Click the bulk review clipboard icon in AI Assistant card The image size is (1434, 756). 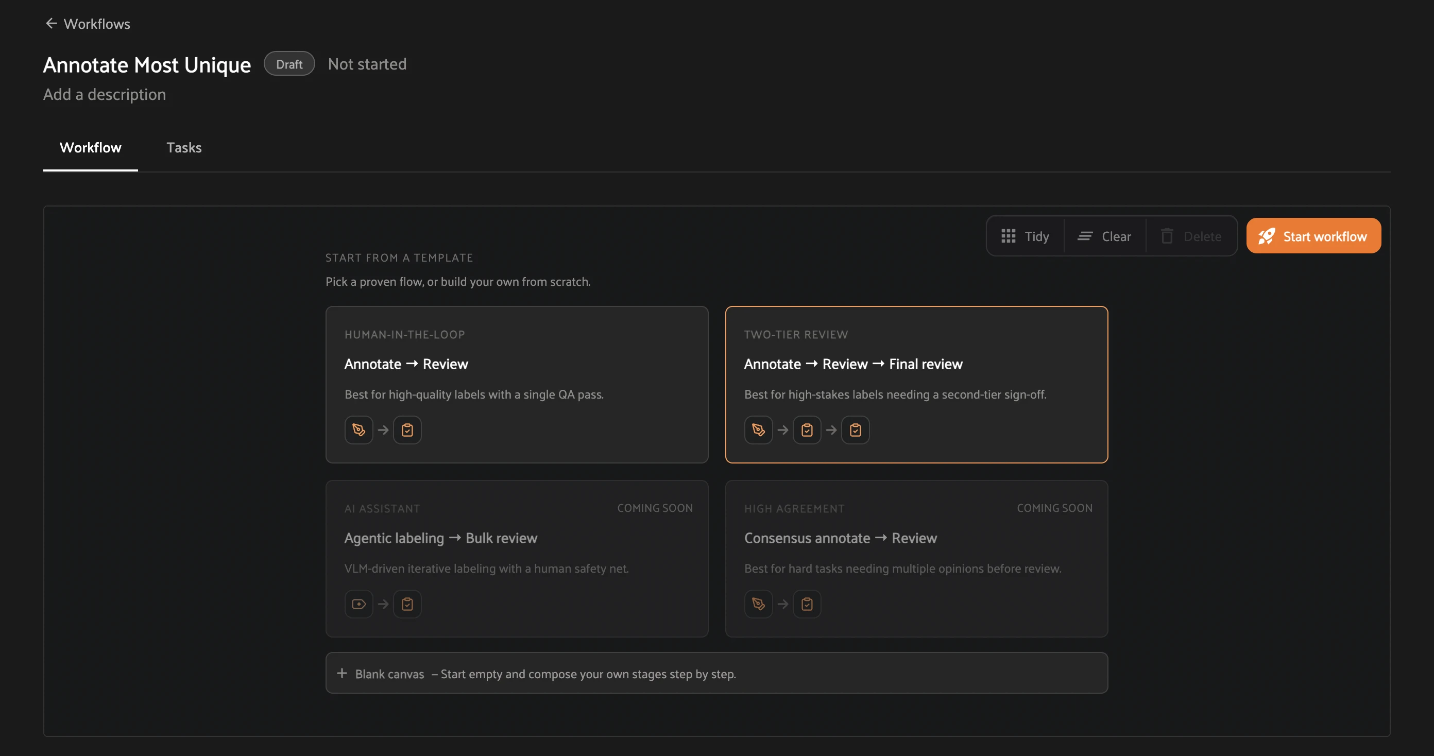[407, 604]
